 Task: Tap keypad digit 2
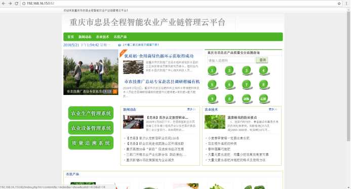click(229, 71)
